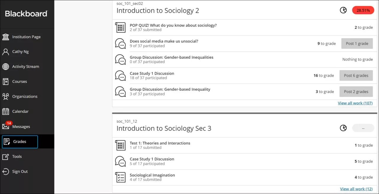Click the discussion bubble icon for Case Study 1 Discussion

(120, 76)
